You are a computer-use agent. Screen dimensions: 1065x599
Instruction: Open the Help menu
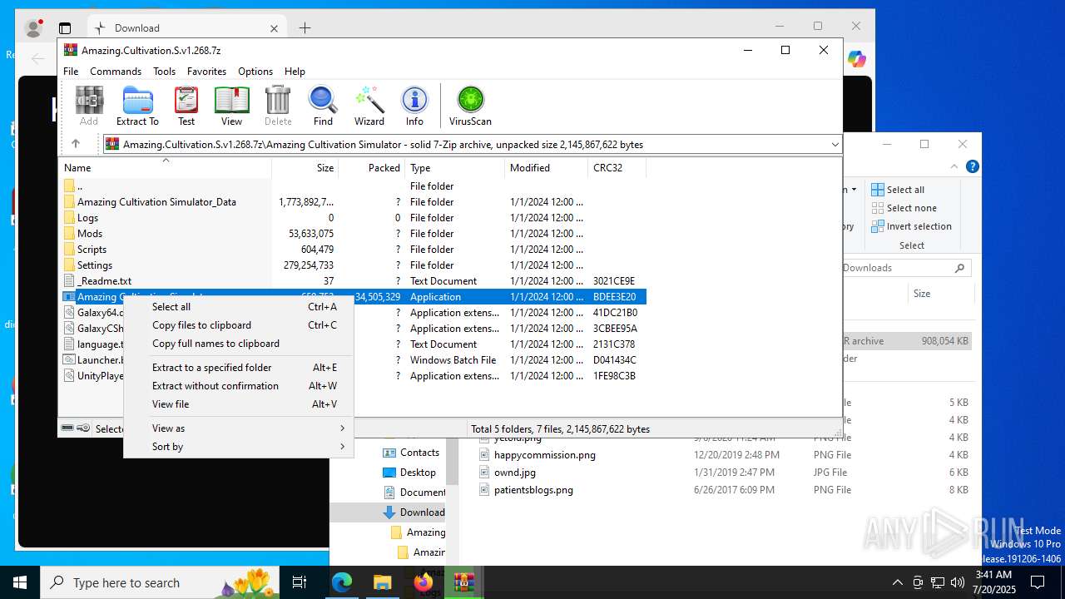click(295, 72)
